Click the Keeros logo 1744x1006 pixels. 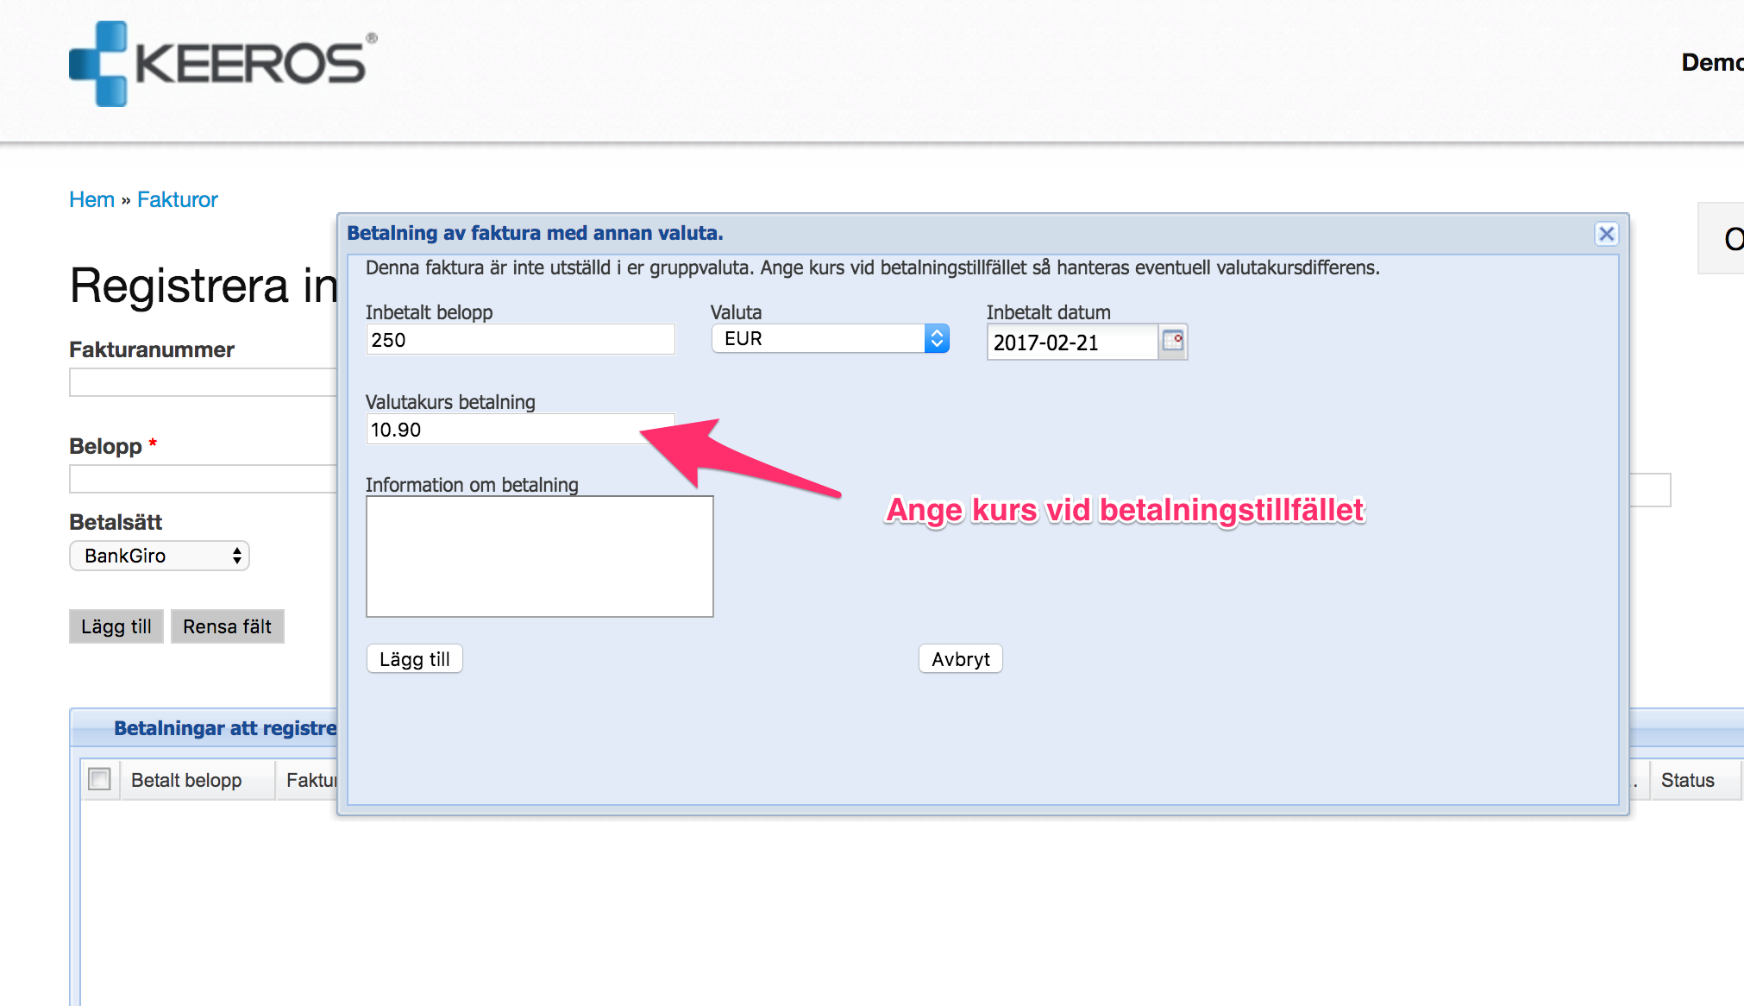pyautogui.click(x=223, y=64)
